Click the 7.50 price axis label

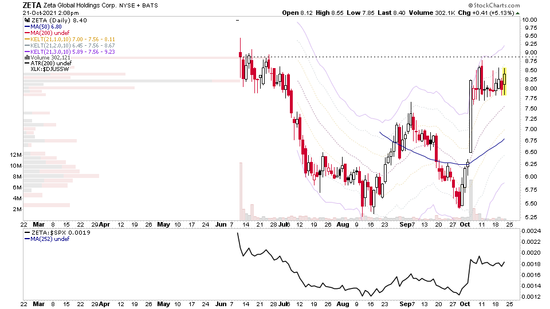(531, 109)
